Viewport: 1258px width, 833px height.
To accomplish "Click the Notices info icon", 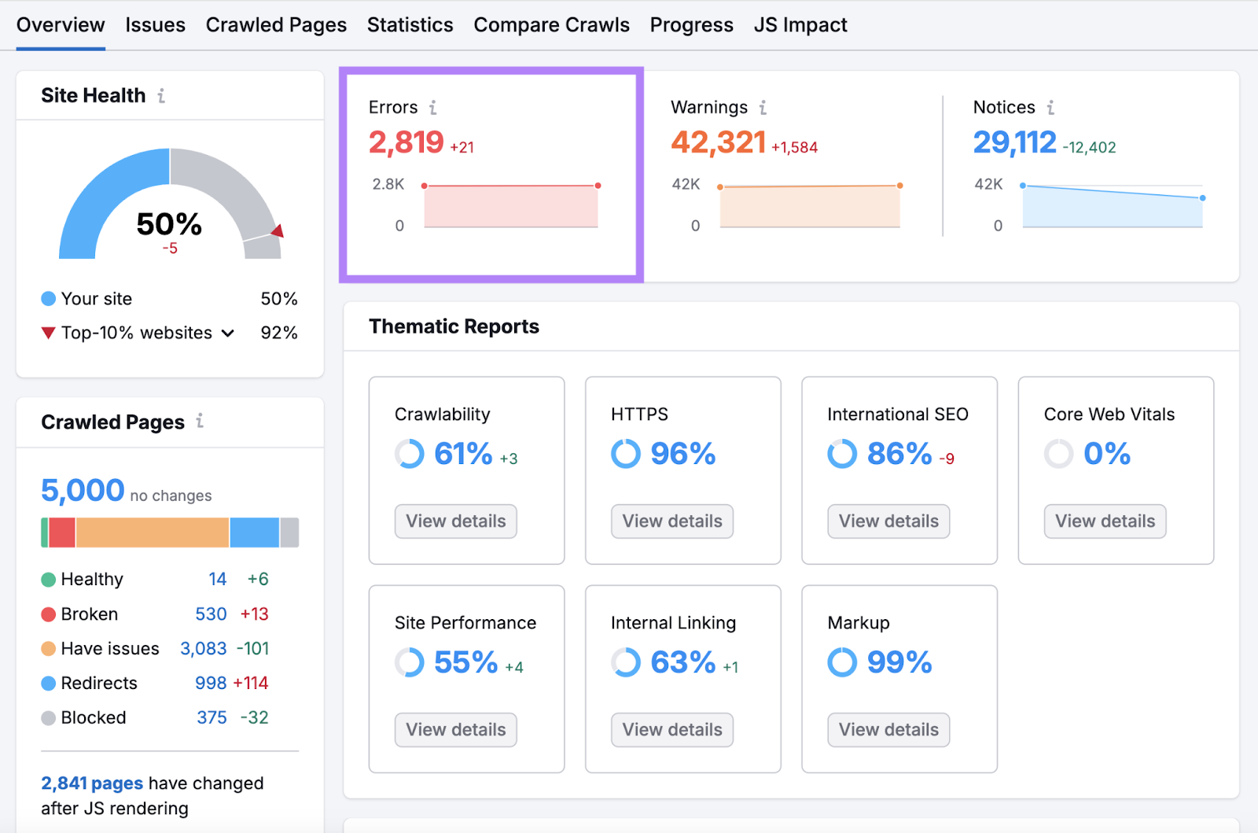I will coord(1050,107).
